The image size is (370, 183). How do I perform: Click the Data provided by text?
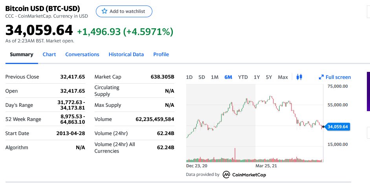point(203,175)
